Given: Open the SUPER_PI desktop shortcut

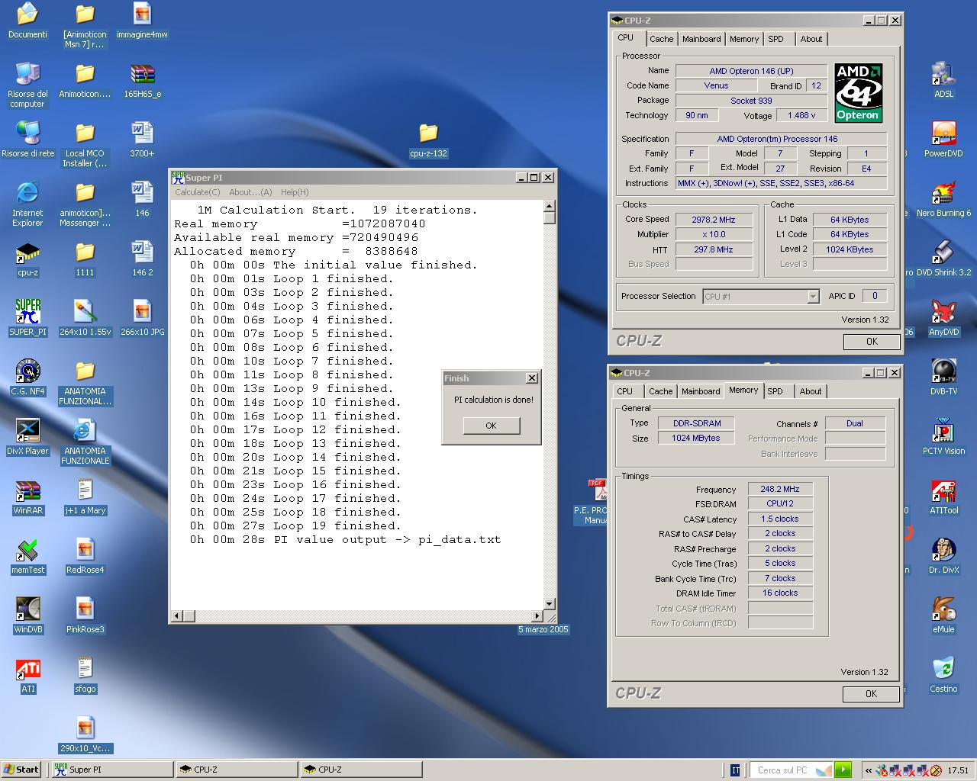Looking at the screenshot, I should pos(27,319).
